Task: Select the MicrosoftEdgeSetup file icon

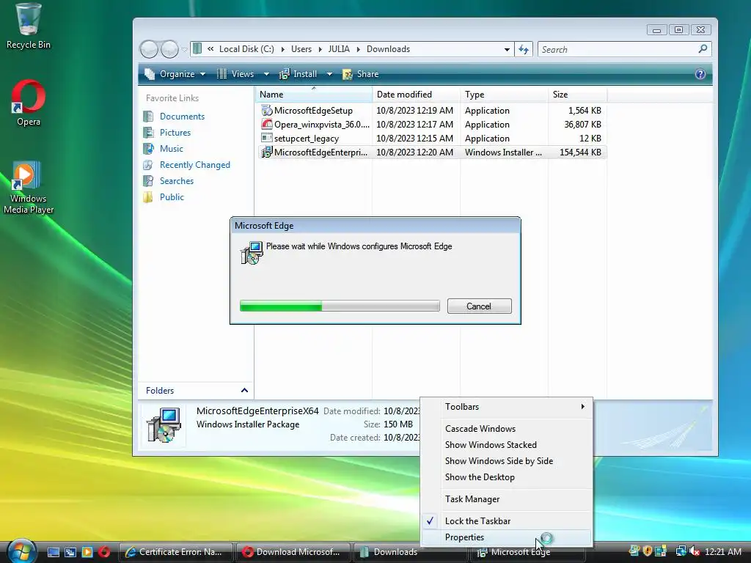Action: click(267, 111)
